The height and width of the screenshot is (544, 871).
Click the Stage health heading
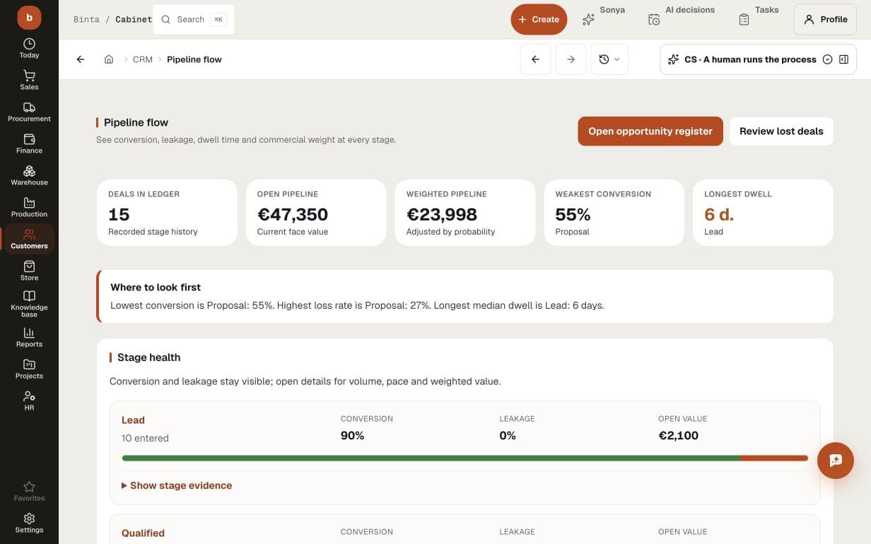pos(148,357)
